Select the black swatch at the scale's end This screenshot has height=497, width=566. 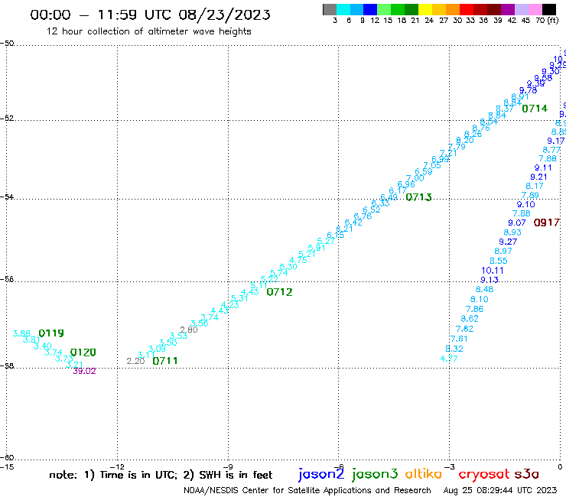pyautogui.click(x=549, y=9)
